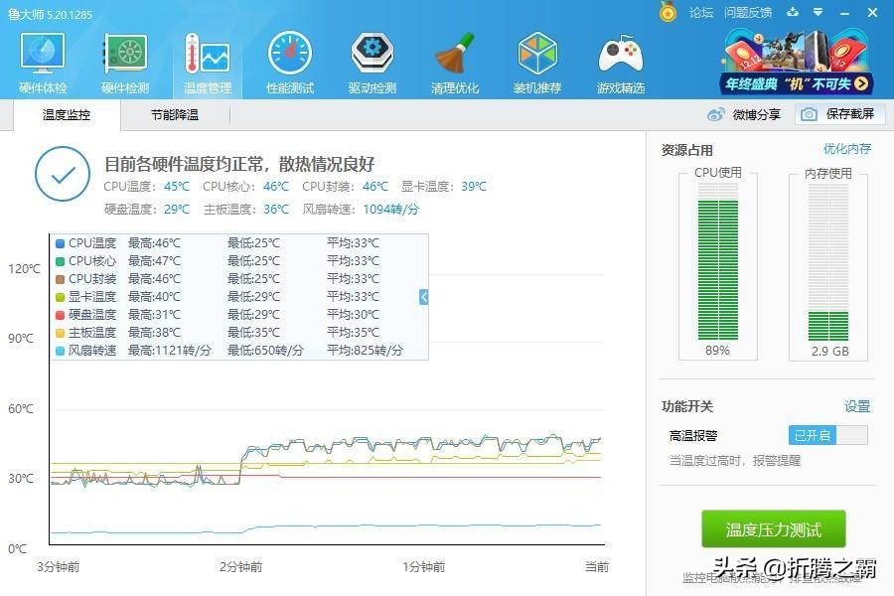Turn off the 高温报警 high-temperature alarm
Image resolution: width=894 pixels, height=596 pixels.
point(826,435)
